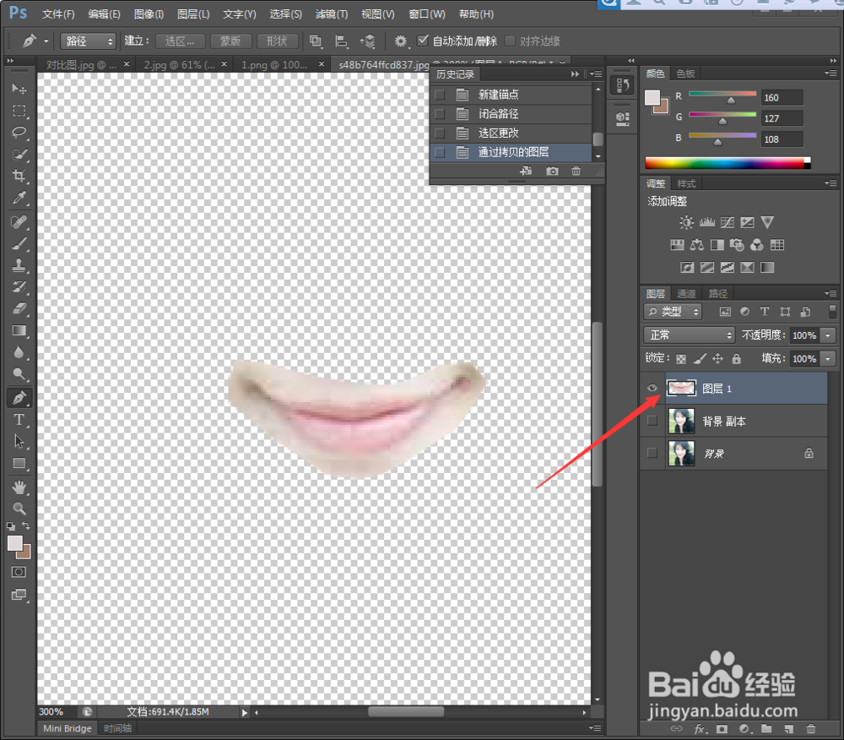This screenshot has width=844, height=740.
Task: Select the Gradient tool
Action: coord(19,330)
